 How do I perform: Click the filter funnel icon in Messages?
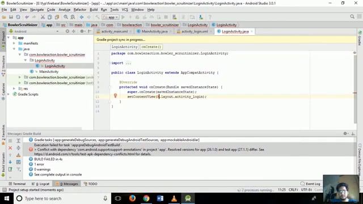[19, 169]
